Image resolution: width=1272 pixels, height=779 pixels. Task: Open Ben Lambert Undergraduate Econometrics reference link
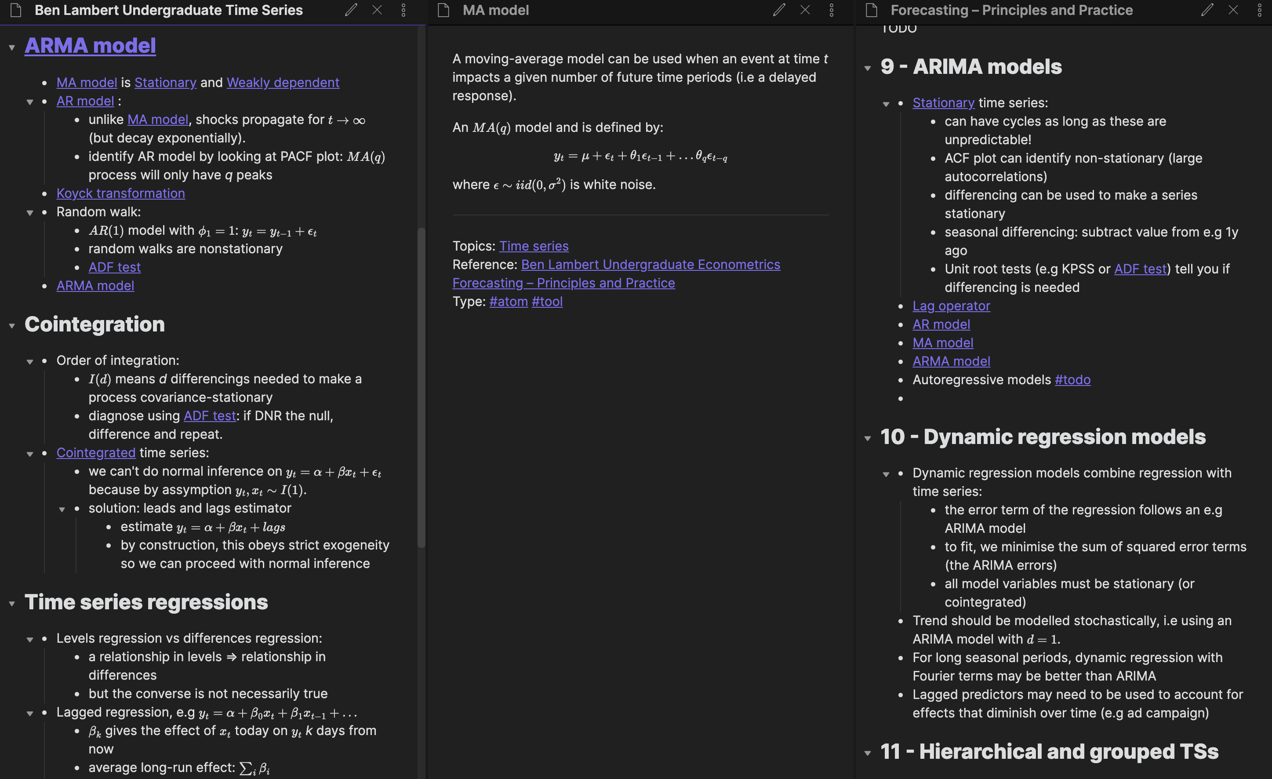pos(651,264)
